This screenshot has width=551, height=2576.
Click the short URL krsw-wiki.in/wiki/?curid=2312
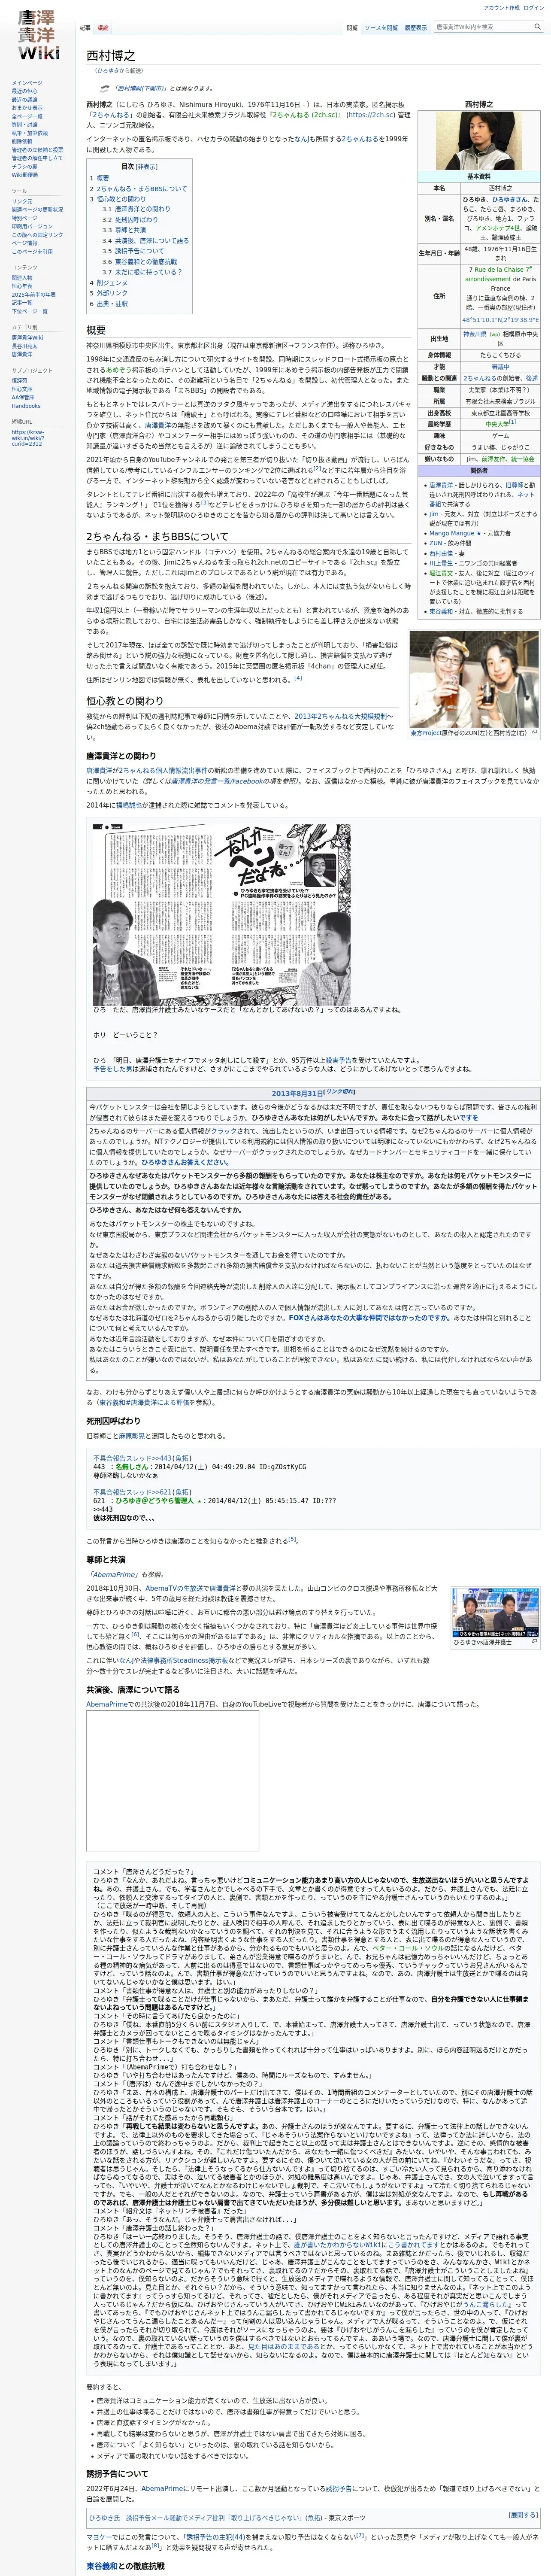(x=28, y=438)
